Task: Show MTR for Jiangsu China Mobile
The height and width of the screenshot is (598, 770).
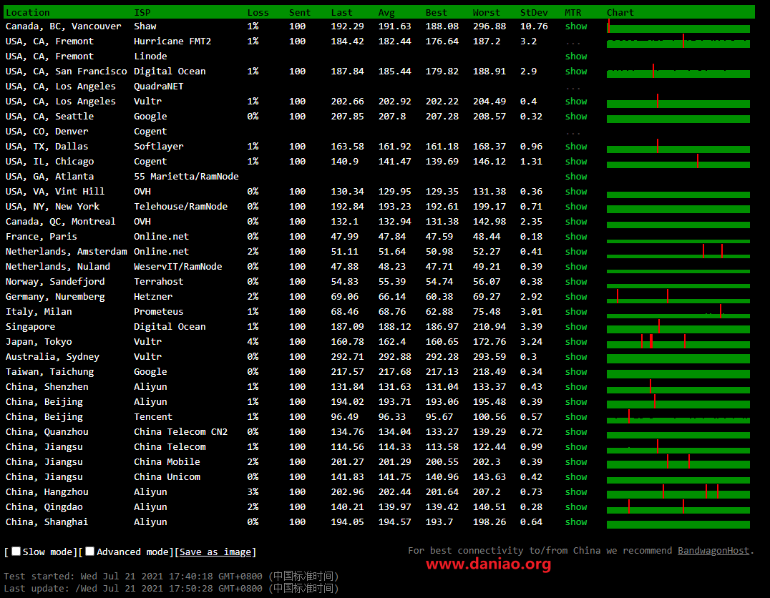Action: pyautogui.click(x=576, y=461)
